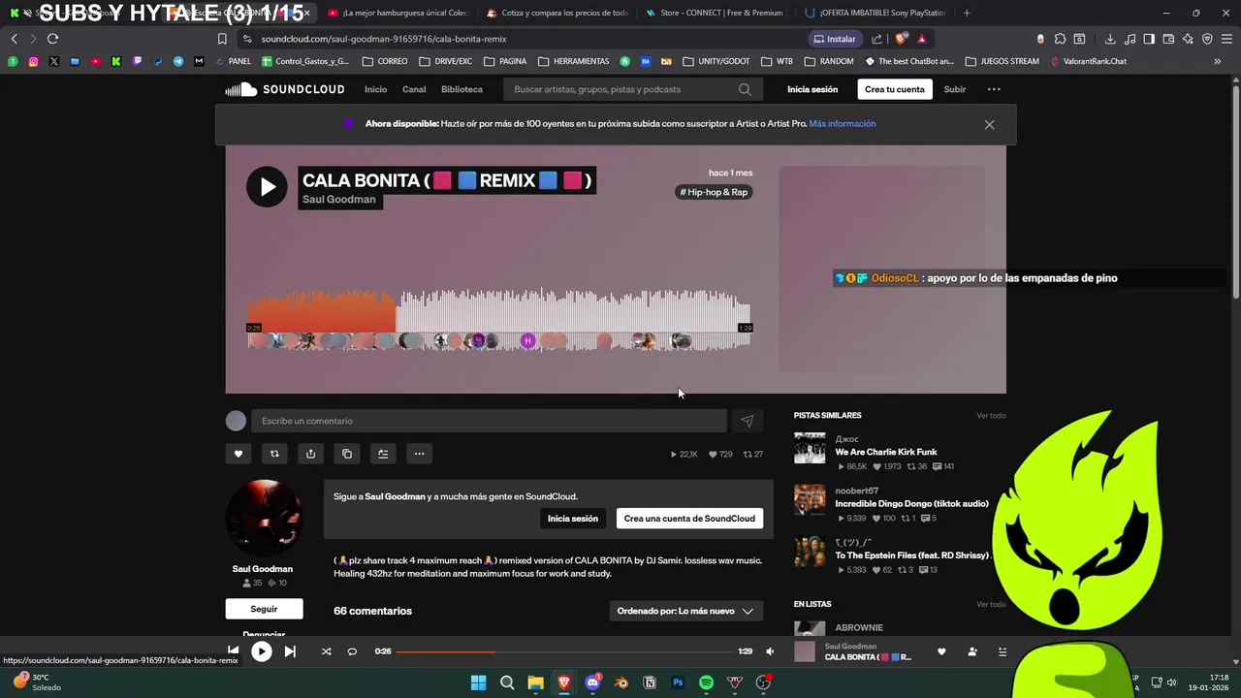
Task: Share the track via the share icon
Action: (x=310, y=454)
